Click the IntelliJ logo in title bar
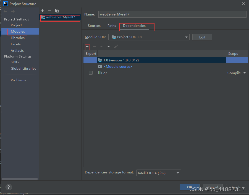Image resolution: width=249 pixels, height=195 pixels. click(x=6, y=4)
